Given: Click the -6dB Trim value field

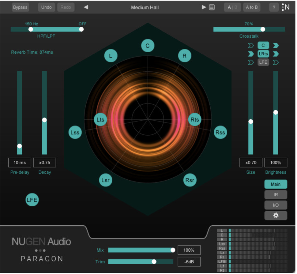Looking at the screenshot, I should (x=189, y=262).
